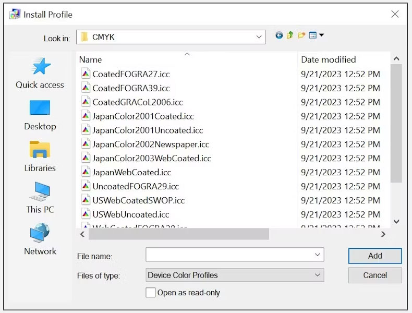This screenshot has height=313, width=412.
Task: Select the JapanColor2001Uncoated.icc file icon
Action: point(86,130)
